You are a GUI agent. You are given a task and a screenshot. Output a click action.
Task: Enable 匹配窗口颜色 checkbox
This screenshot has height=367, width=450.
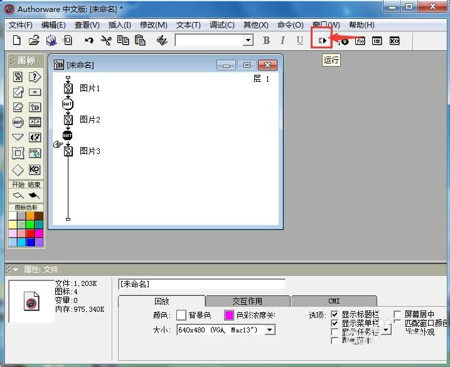[397, 322]
